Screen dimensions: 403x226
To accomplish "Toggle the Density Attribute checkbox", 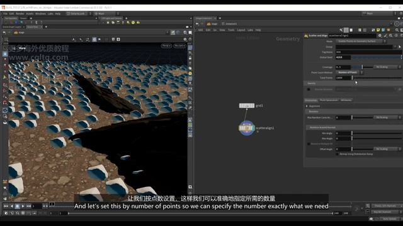I will 309,89.
